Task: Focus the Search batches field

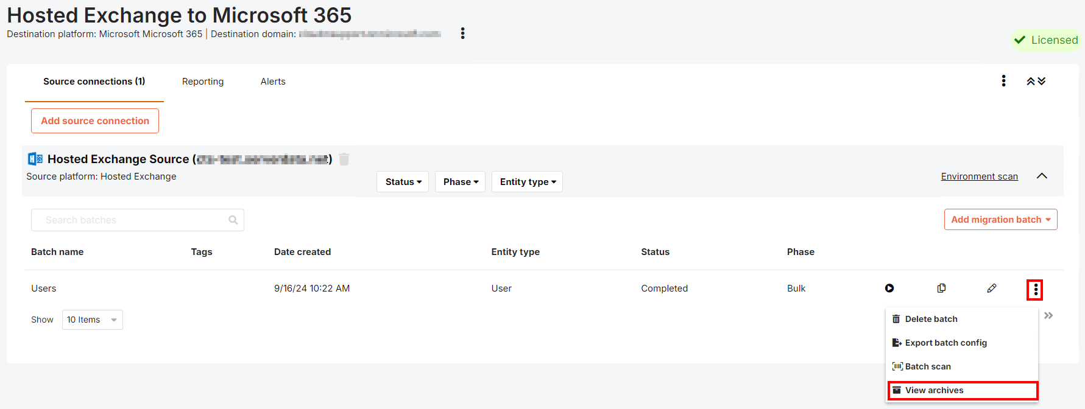Action: point(138,220)
